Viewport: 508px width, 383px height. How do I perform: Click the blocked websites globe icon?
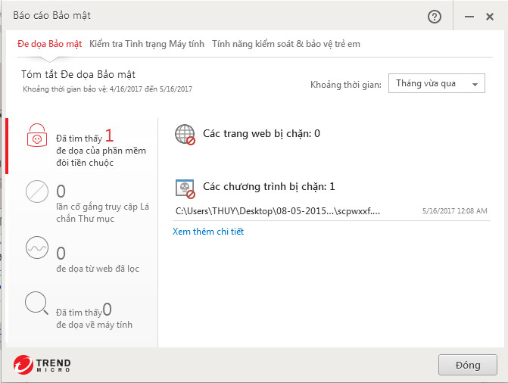[185, 135]
